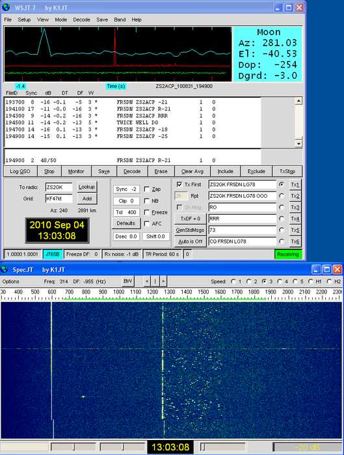Click the Lookup button
Image resolution: width=344 pixels, height=455 pixels.
point(86,187)
